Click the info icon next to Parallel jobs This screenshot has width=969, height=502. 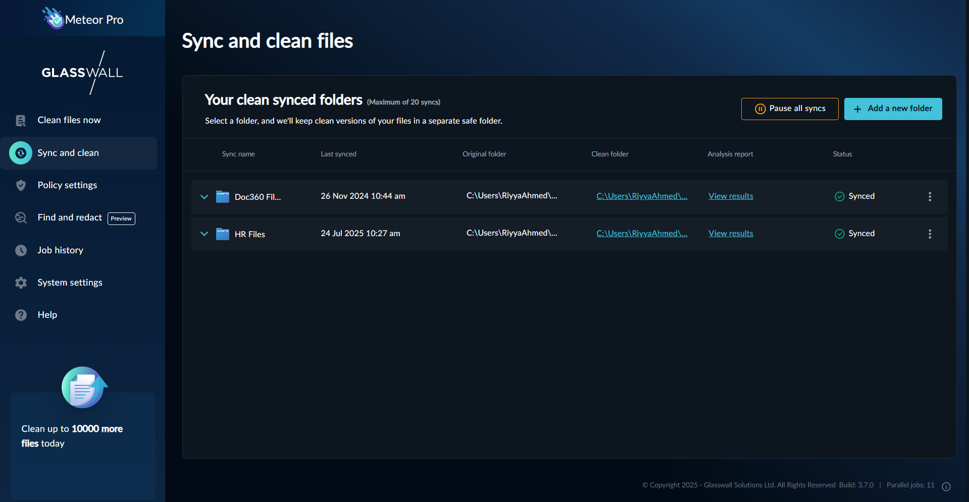point(946,486)
